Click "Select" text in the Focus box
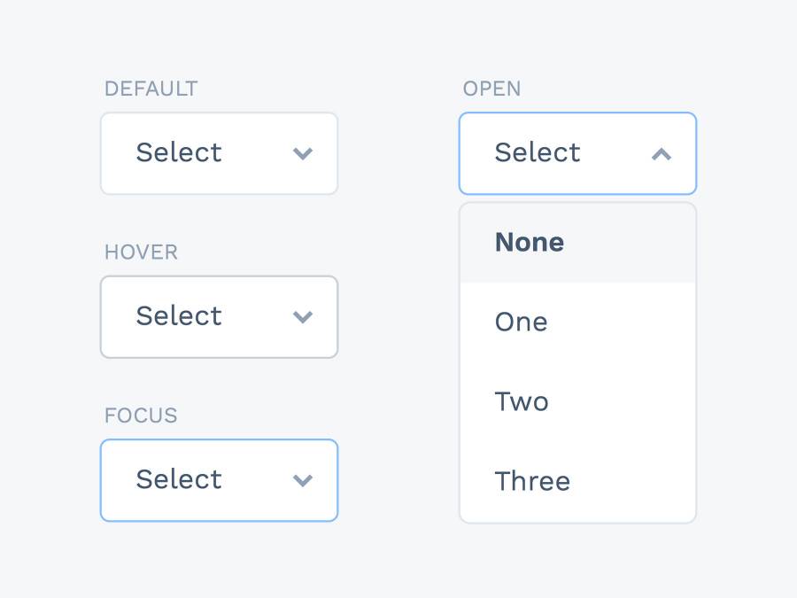This screenshot has height=598, width=797. [x=179, y=480]
